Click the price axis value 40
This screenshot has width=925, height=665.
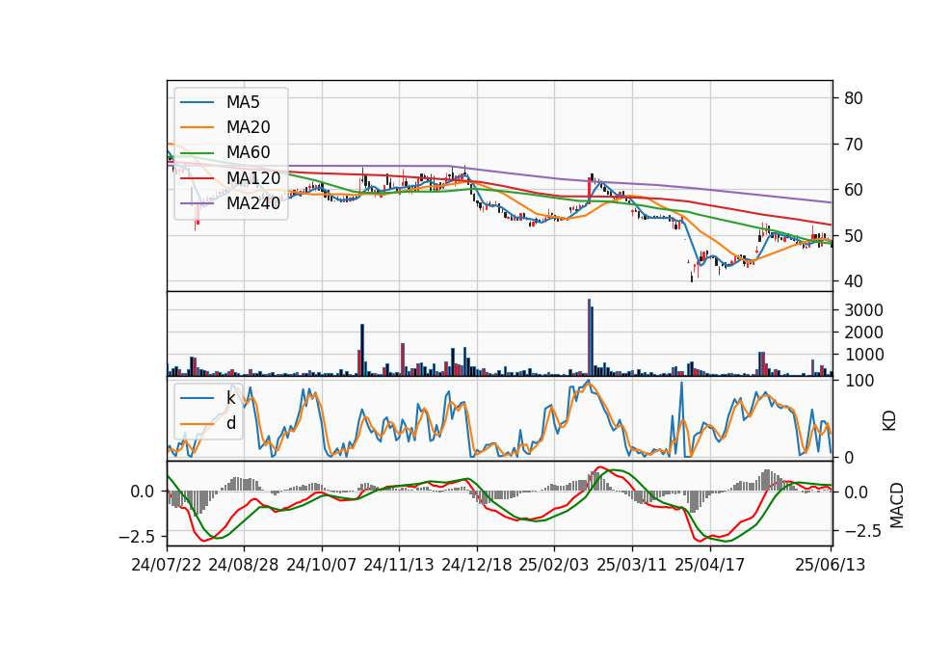point(854,281)
